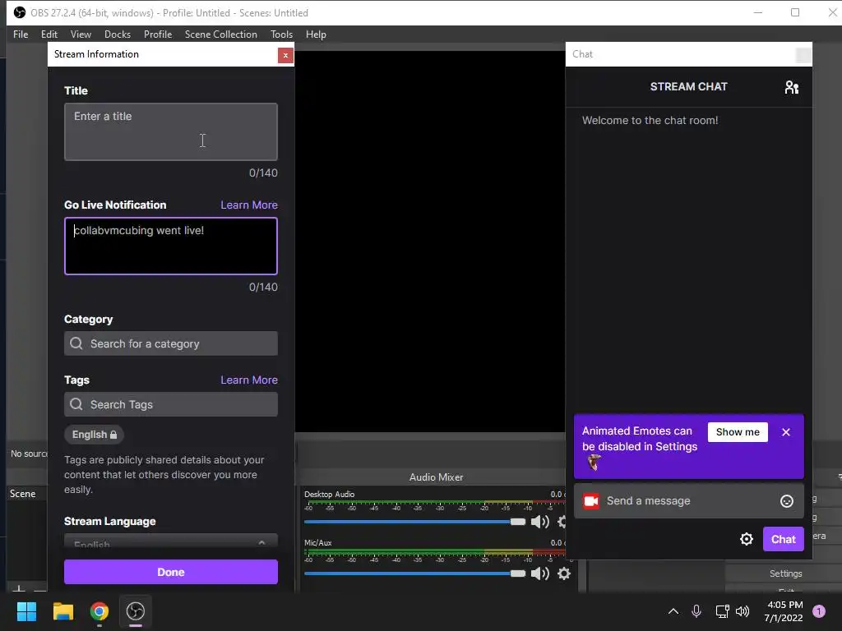Click search icon in Category field
The image size is (842, 631).
pyautogui.click(x=76, y=343)
